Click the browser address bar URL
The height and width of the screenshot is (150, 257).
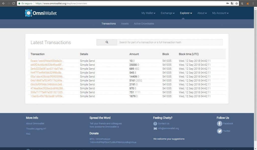61,4
